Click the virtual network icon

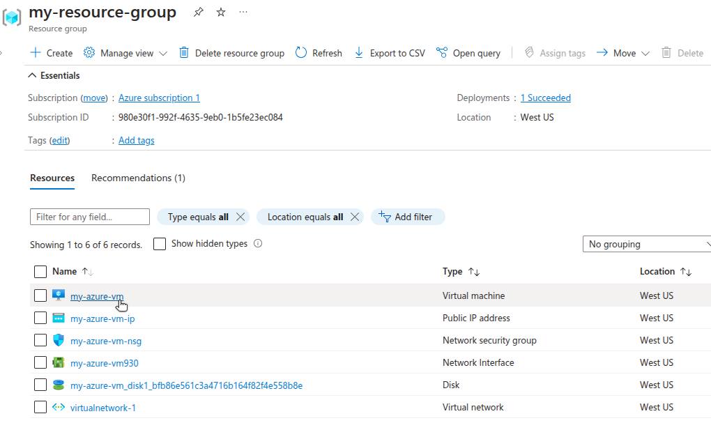[59, 407]
